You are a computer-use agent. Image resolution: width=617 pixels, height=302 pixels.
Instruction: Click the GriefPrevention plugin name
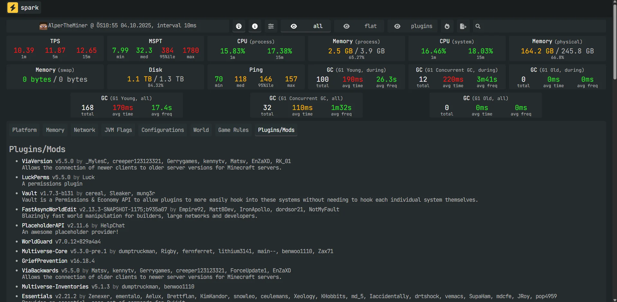click(45, 261)
